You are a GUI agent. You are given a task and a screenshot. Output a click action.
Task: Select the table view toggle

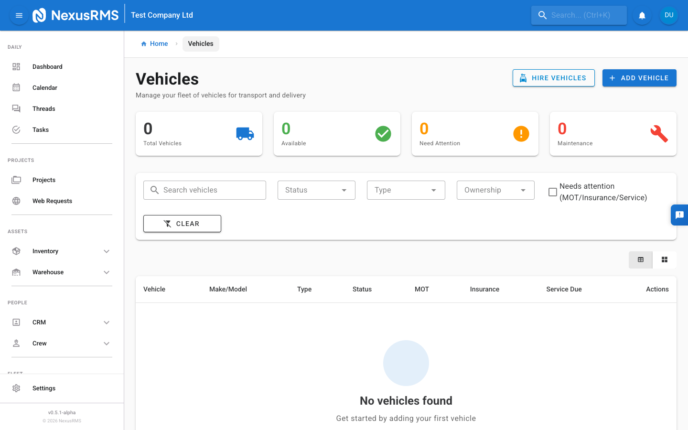[640, 259]
